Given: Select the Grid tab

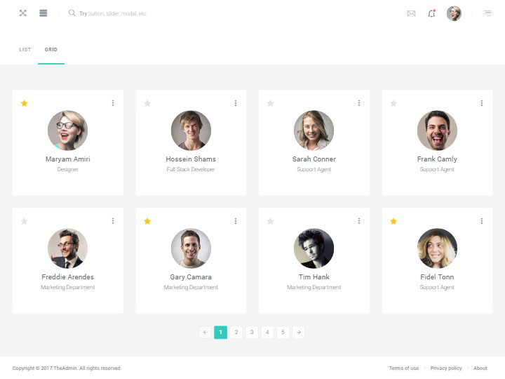Looking at the screenshot, I should coord(51,50).
